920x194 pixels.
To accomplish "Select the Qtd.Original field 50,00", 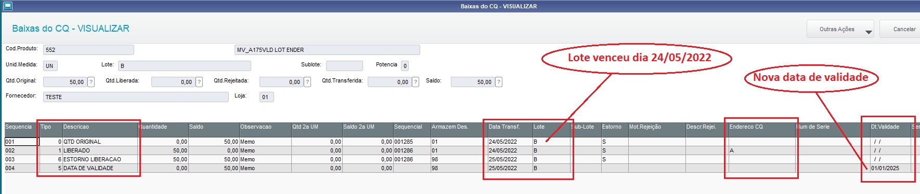I will click(65, 82).
